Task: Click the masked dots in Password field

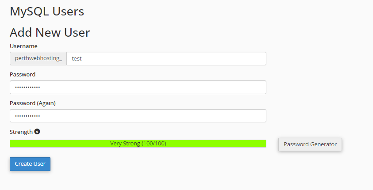Action: [27, 87]
